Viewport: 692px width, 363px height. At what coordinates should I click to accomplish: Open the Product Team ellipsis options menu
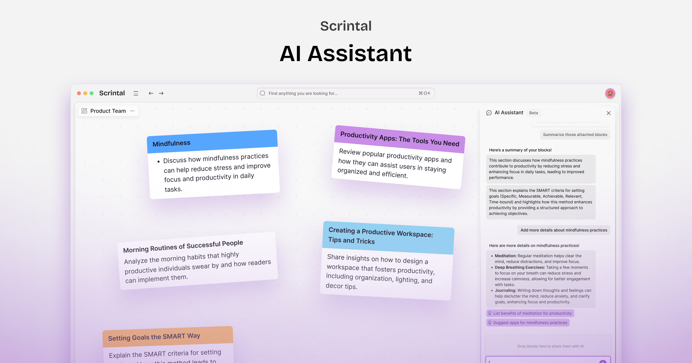point(132,111)
